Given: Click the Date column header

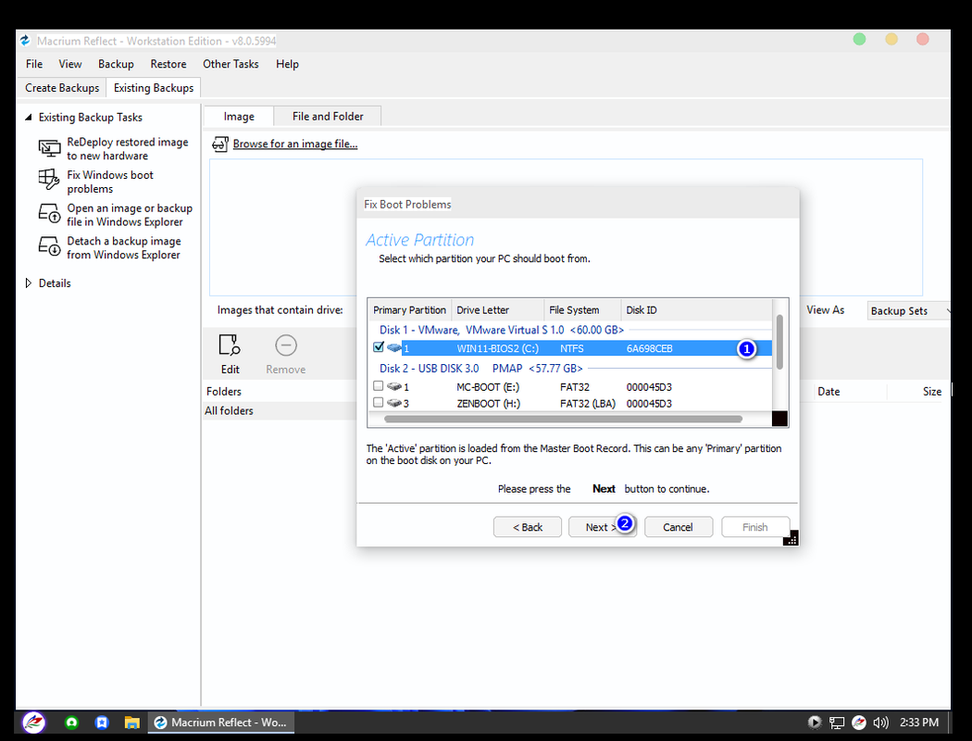Looking at the screenshot, I should click(x=829, y=392).
